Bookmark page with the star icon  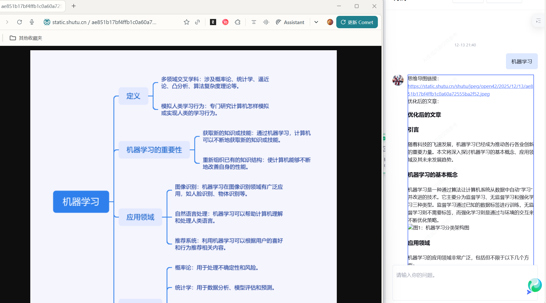point(187,22)
